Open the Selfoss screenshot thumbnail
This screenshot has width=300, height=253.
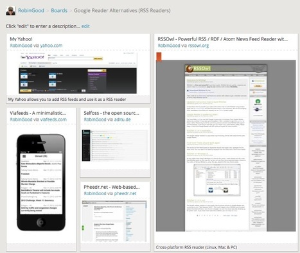(x=115, y=145)
